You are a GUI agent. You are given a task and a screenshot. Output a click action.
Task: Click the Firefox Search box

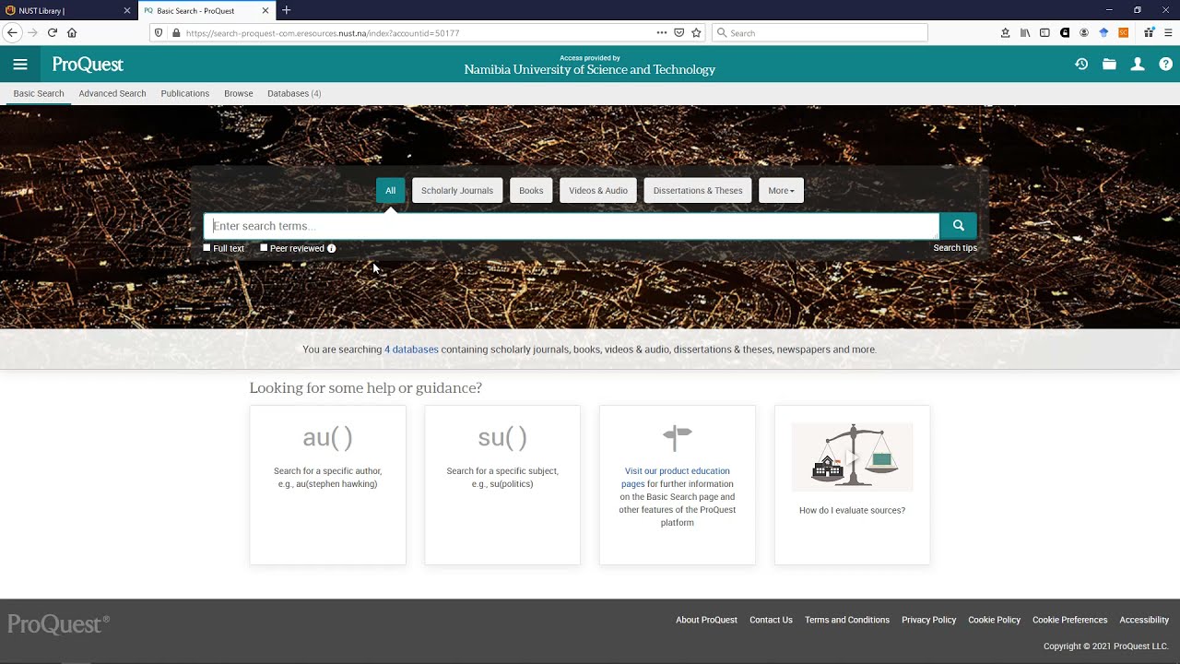(x=820, y=32)
